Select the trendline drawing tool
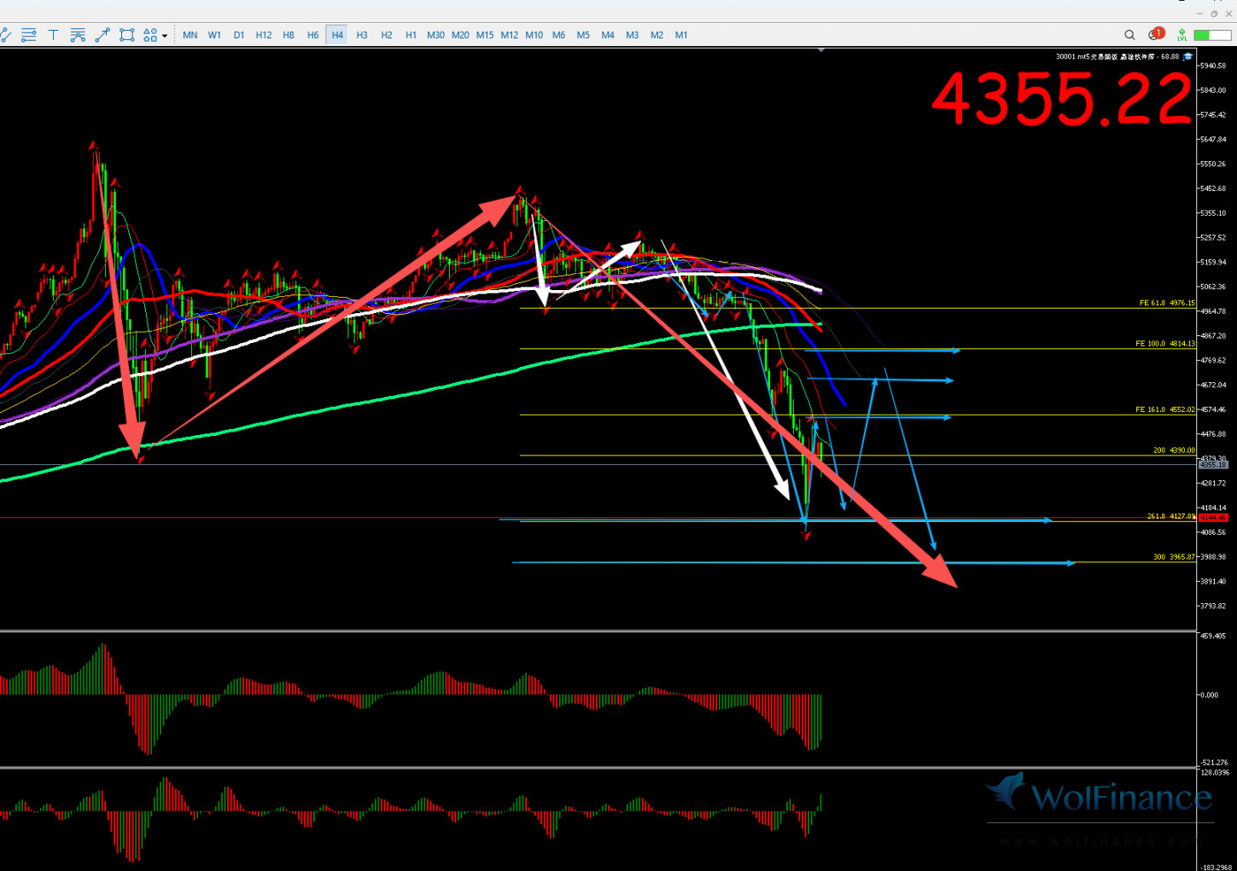The image size is (1237, 871). [x=6, y=35]
